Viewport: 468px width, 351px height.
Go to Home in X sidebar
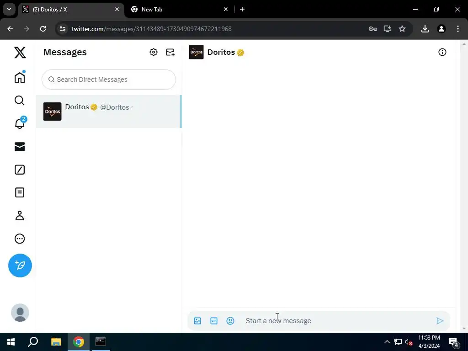tap(20, 77)
